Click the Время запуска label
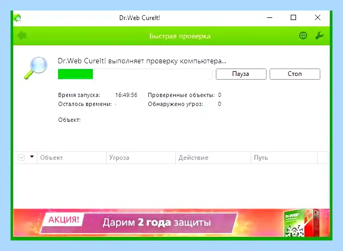The width and height of the screenshot is (343, 251). [79, 95]
